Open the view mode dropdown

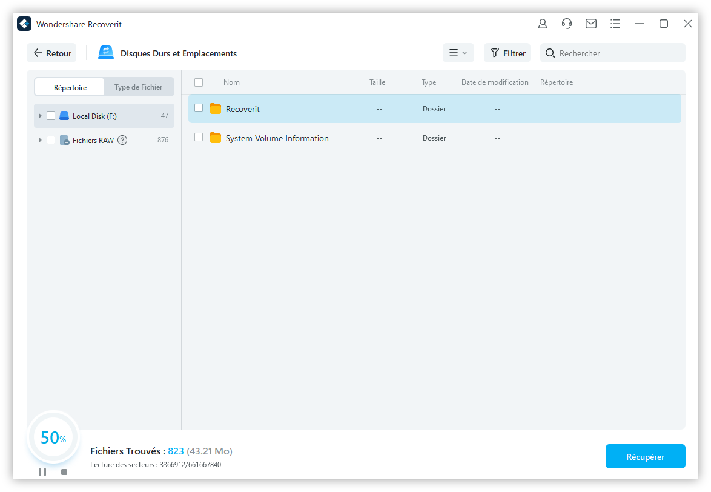point(458,53)
